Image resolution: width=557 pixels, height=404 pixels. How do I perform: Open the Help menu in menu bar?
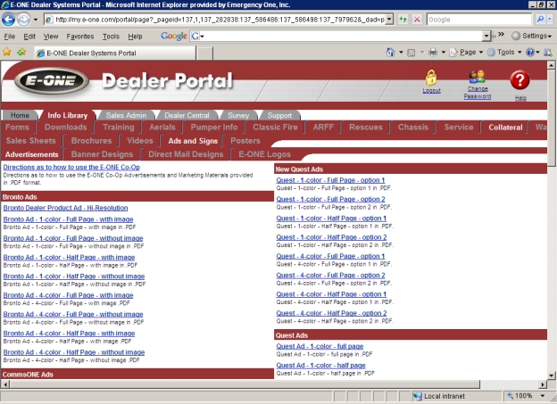click(x=135, y=37)
